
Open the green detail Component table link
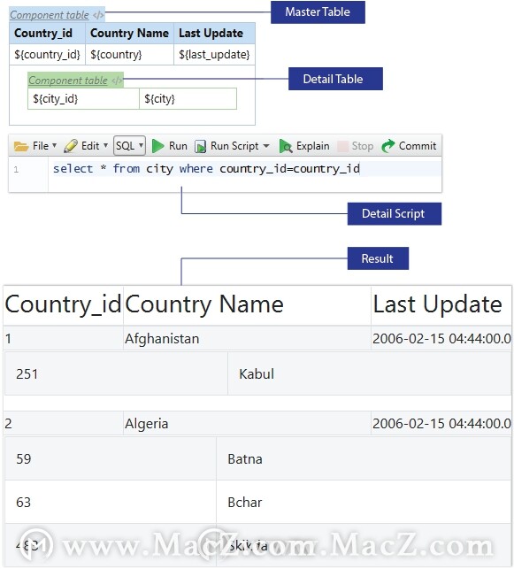coord(68,81)
